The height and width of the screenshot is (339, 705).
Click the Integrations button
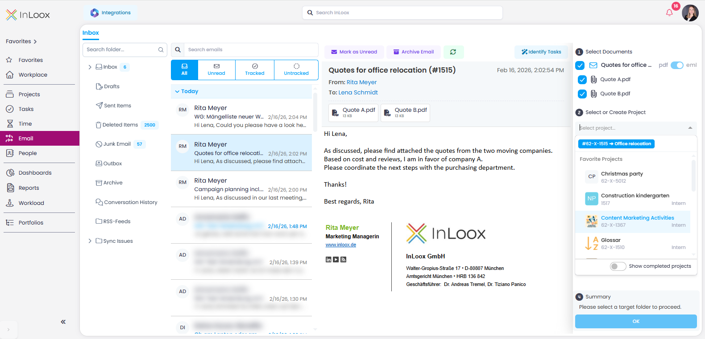[x=110, y=13]
